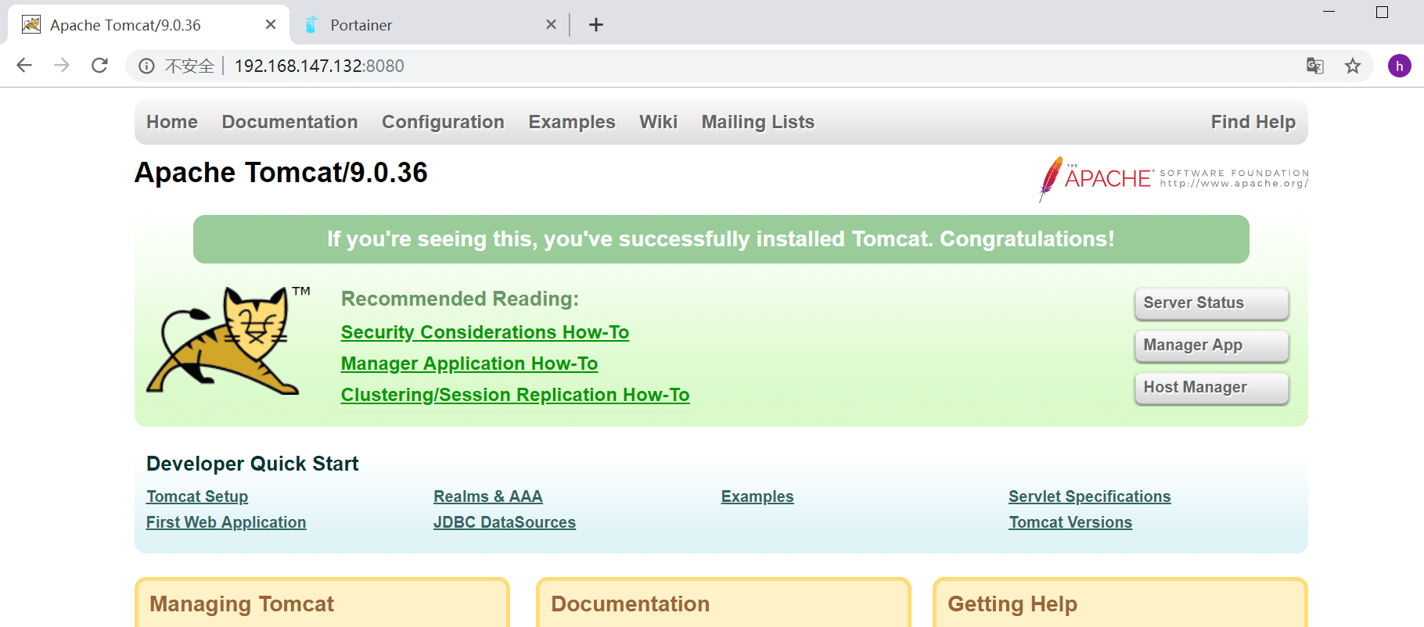Click the Host Manager button
1424x627 pixels.
click(x=1211, y=388)
